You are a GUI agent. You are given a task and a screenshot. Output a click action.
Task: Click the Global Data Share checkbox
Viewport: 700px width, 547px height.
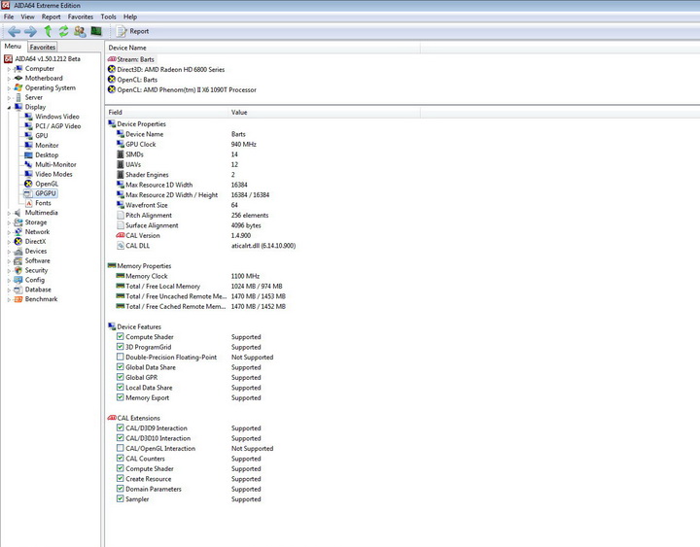pyautogui.click(x=121, y=366)
